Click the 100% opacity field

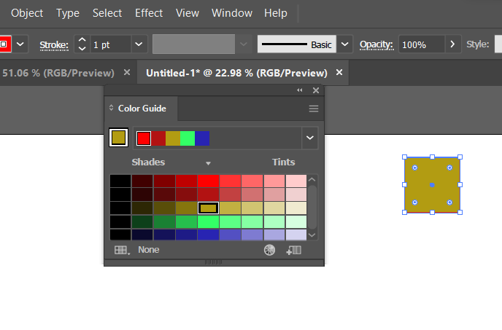click(422, 44)
